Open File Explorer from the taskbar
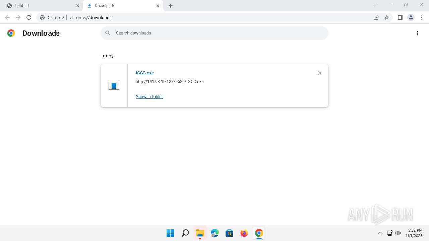 (x=200, y=233)
